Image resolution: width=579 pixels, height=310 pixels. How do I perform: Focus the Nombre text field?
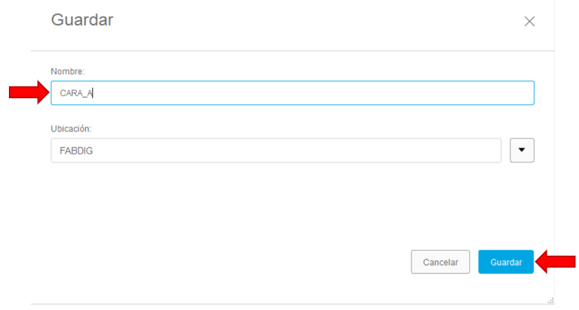tap(293, 93)
